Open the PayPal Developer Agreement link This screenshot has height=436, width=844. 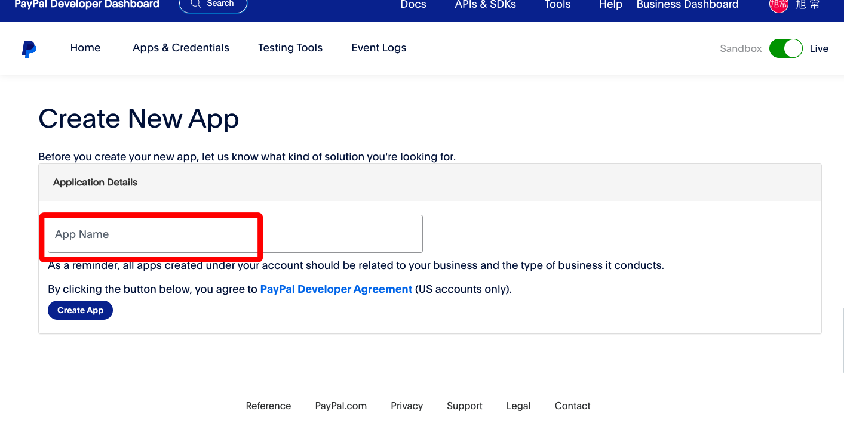[336, 289]
